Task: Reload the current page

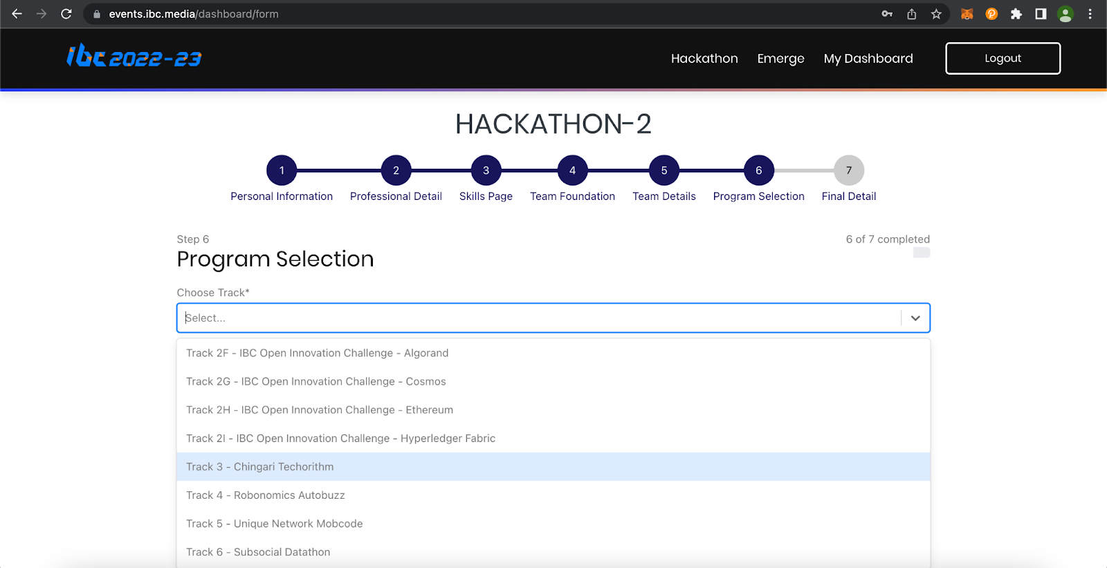Action: [66, 14]
